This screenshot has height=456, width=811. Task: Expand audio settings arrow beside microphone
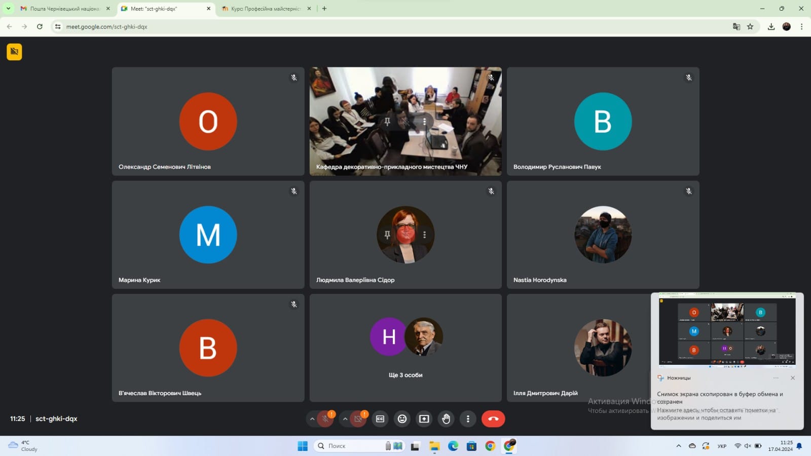pyautogui.click(x=312, y=419)
